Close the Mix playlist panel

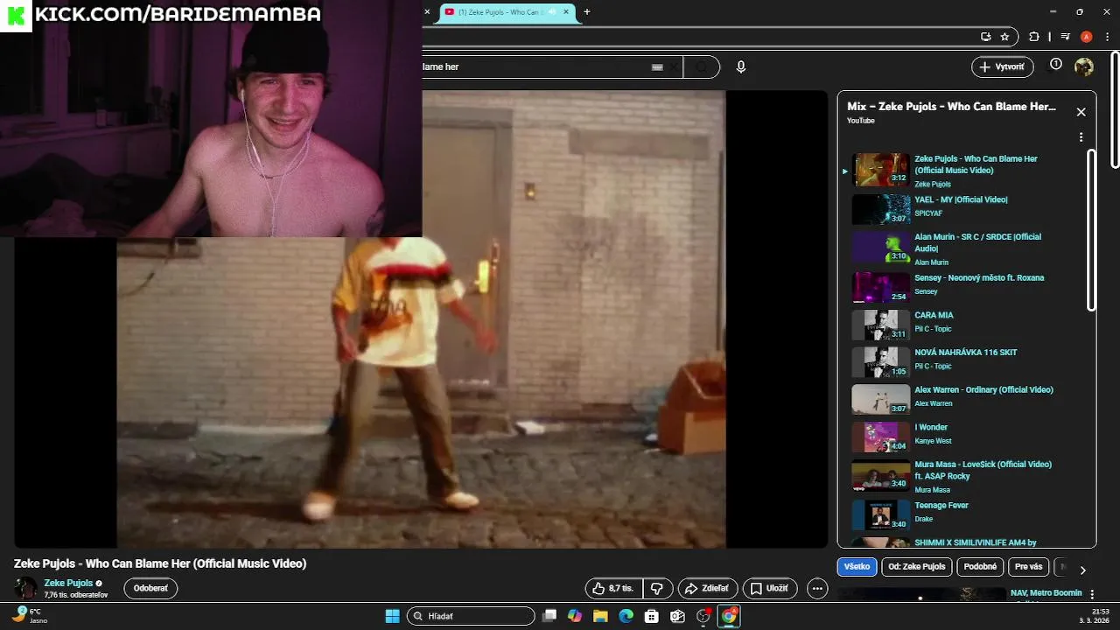pyautogui.click(x=1081, y=112)
